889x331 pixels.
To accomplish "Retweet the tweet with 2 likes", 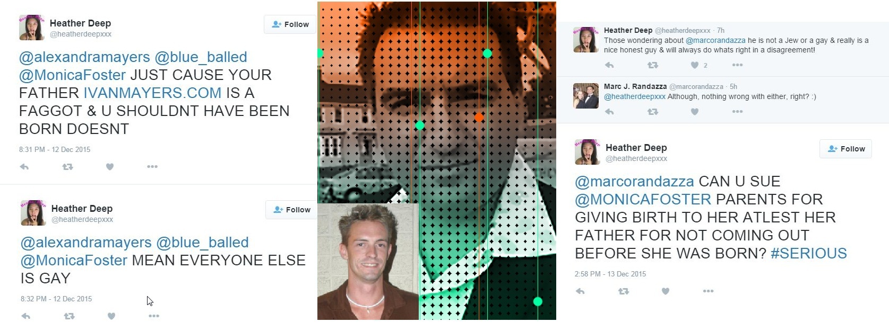I will (x=653, y=65).
